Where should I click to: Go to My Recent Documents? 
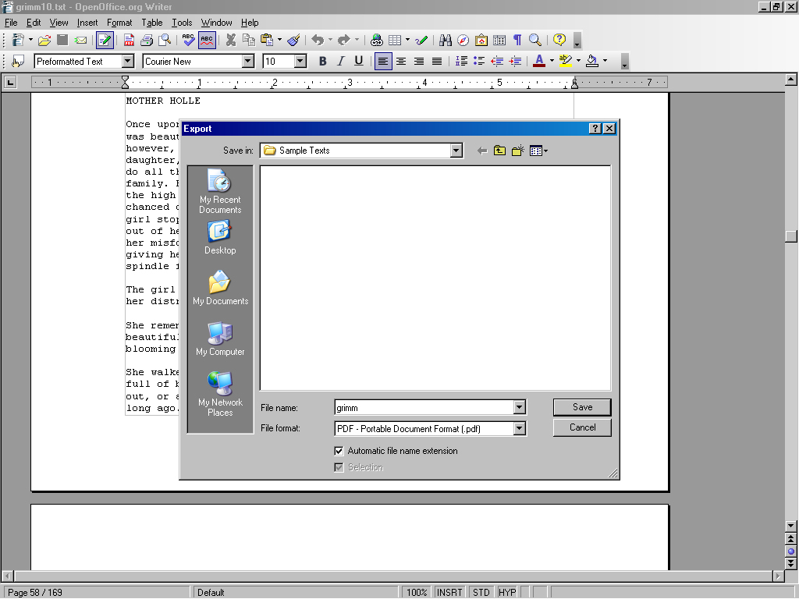point(220,191)
